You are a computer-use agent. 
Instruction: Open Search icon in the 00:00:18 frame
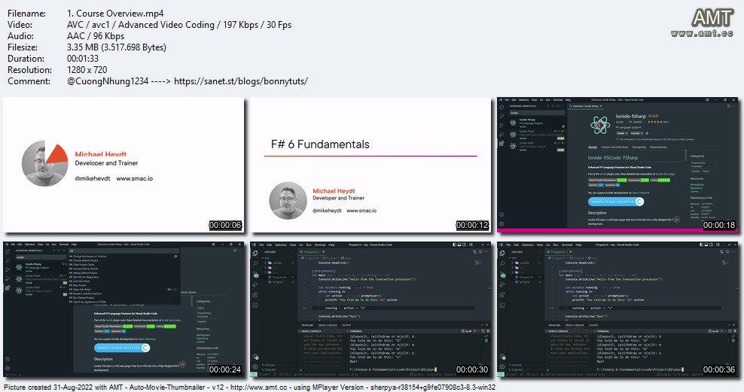(x=502, y=116)
